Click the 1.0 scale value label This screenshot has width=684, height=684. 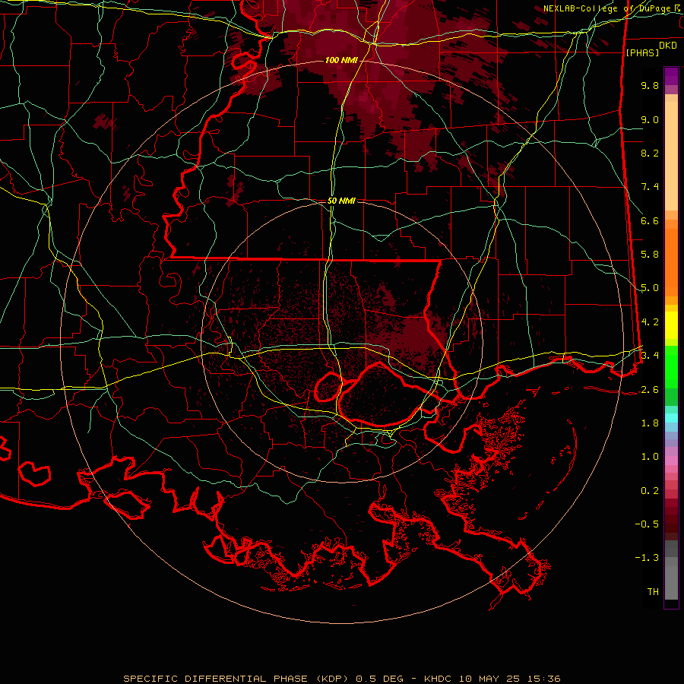click(x=650, y=457)
